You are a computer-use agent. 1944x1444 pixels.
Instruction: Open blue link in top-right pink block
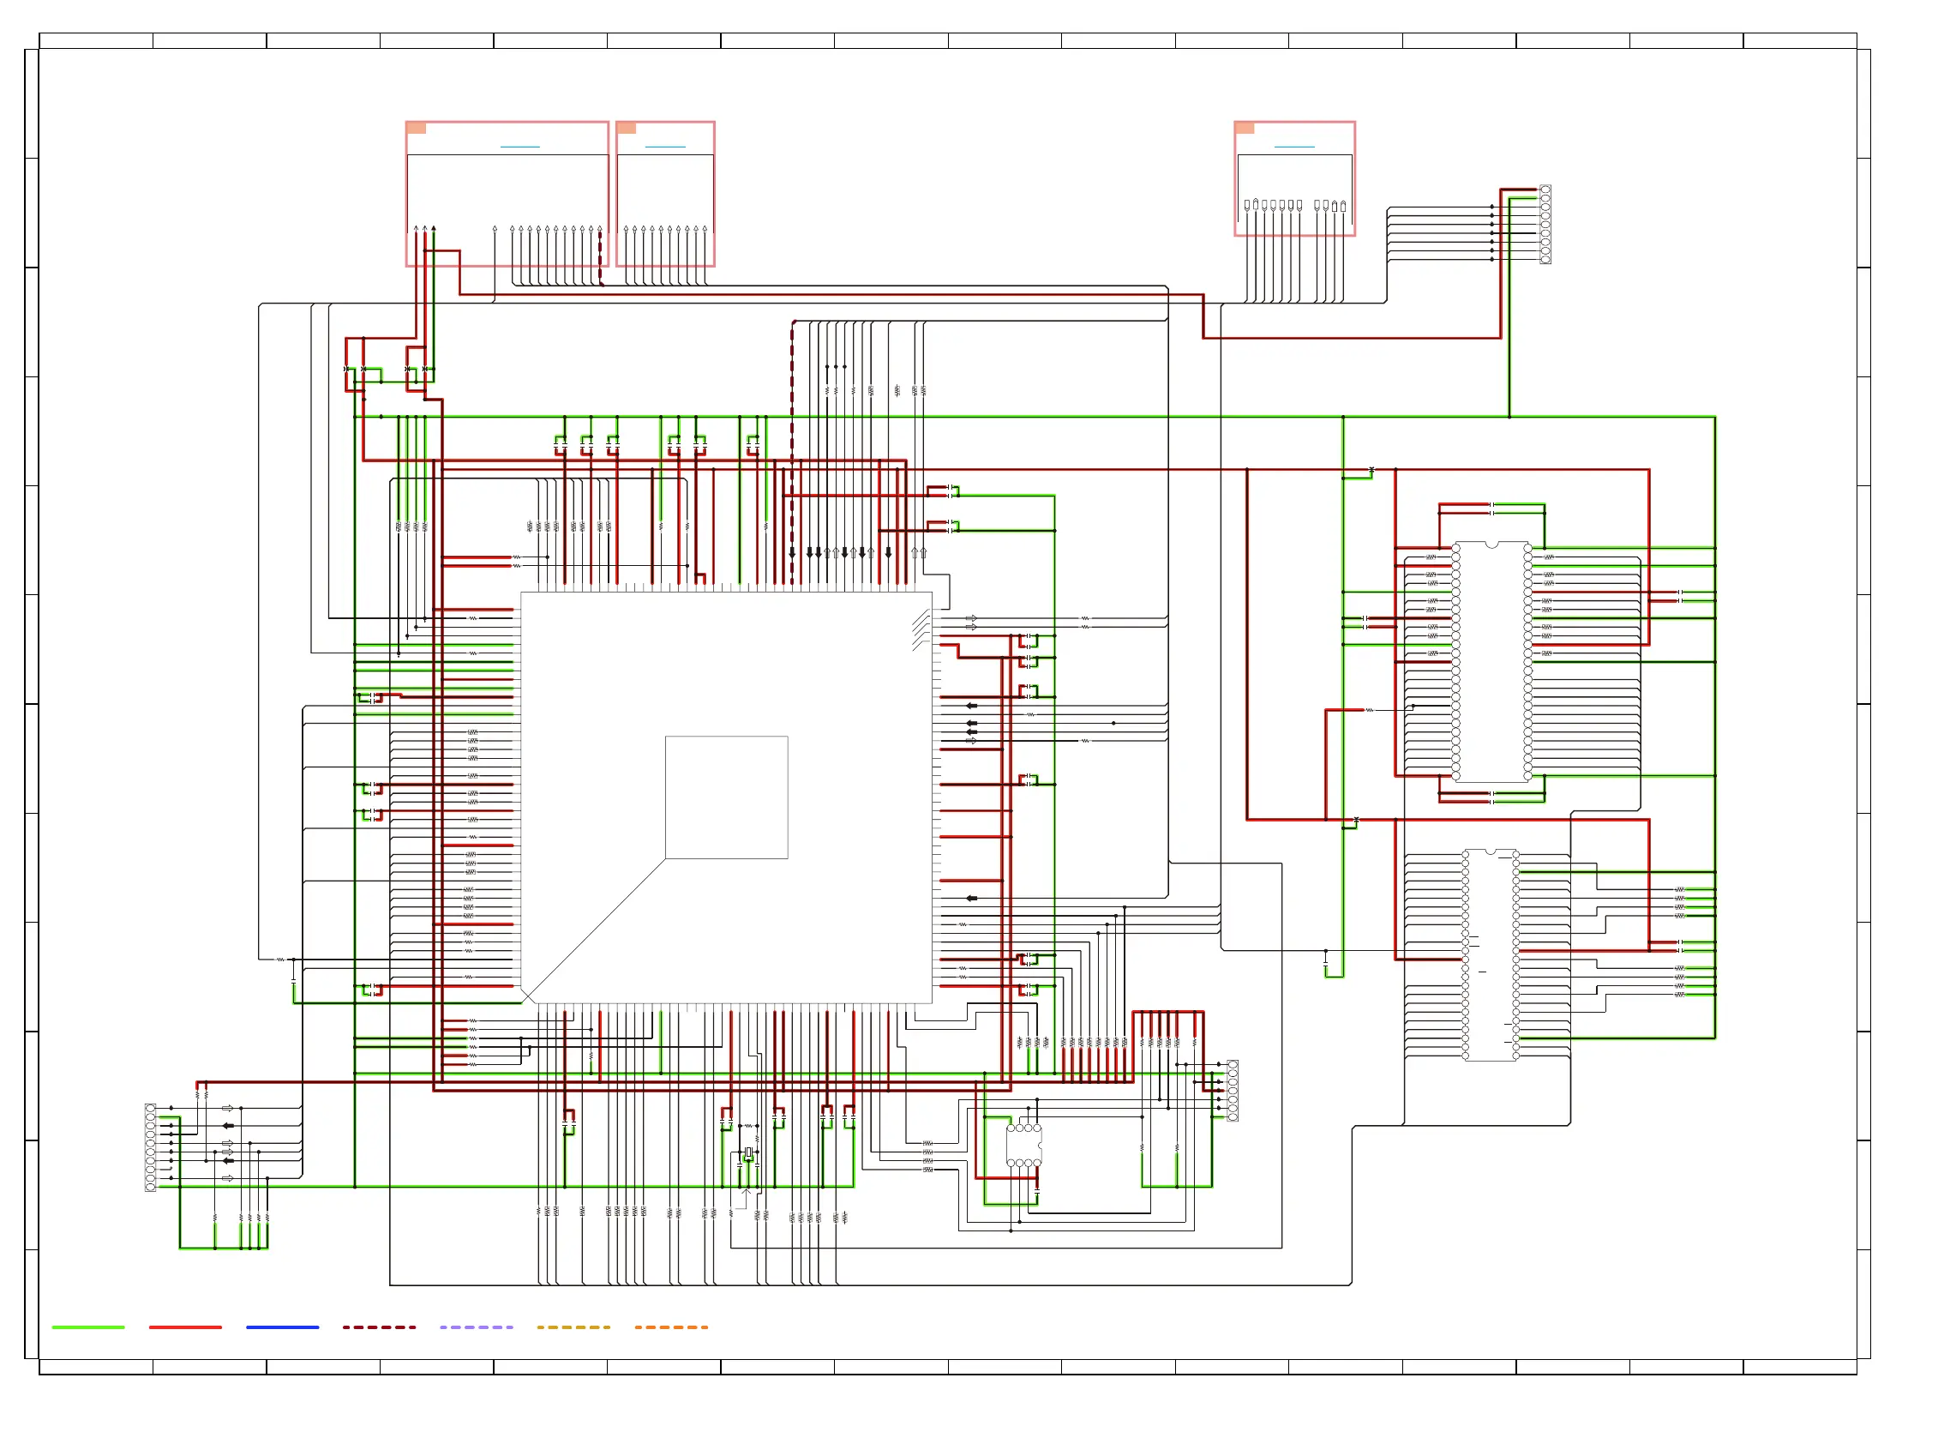click(1294, 147)
